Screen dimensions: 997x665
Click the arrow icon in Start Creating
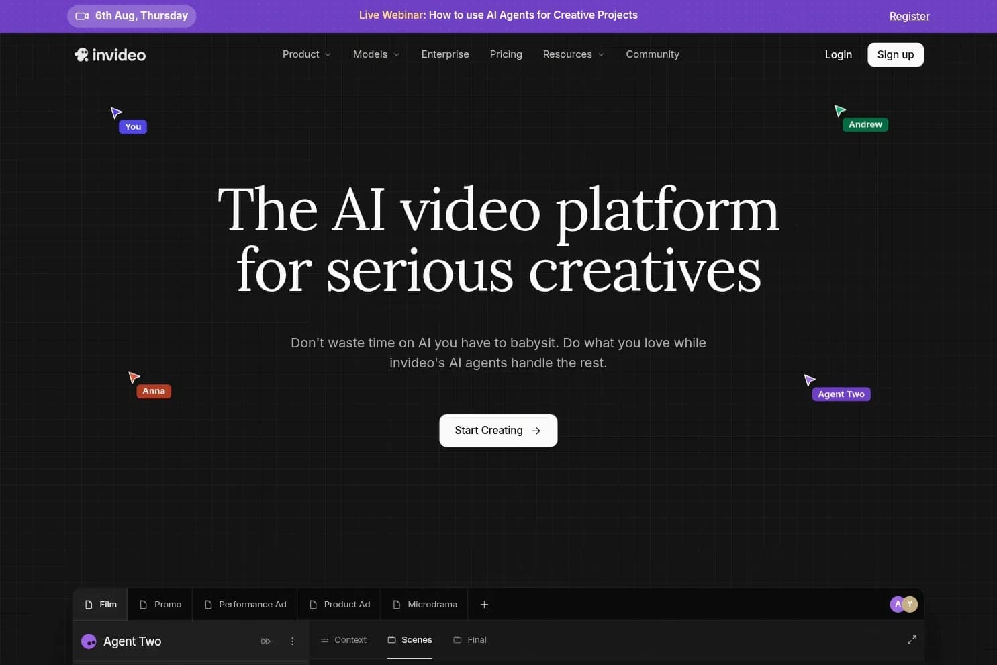(x=536, y=431)
